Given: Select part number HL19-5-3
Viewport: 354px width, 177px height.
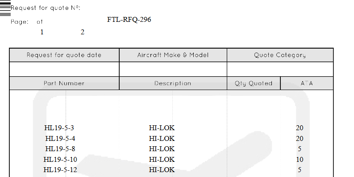Looking at the screenshot, I should pos(59,128).
